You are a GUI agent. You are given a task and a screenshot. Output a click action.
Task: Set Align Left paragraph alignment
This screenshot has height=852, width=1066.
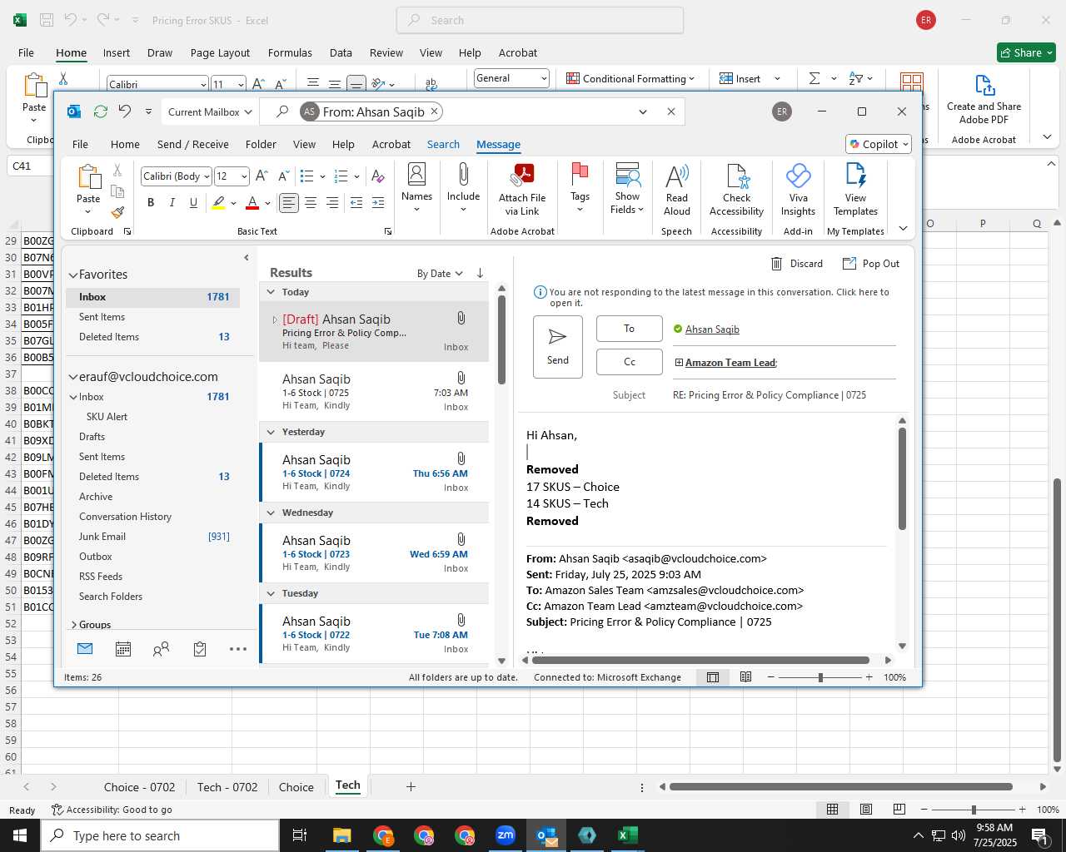click(289, 203)
